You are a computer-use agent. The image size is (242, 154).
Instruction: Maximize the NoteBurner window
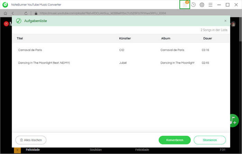227,5
